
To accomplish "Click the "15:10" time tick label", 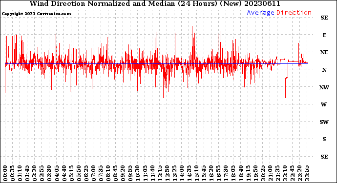I will pos(196,173).
